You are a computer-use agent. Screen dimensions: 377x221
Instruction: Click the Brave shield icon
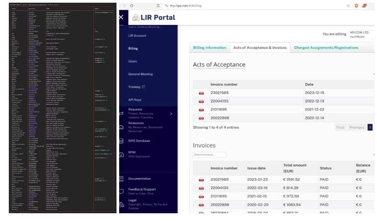356,5
